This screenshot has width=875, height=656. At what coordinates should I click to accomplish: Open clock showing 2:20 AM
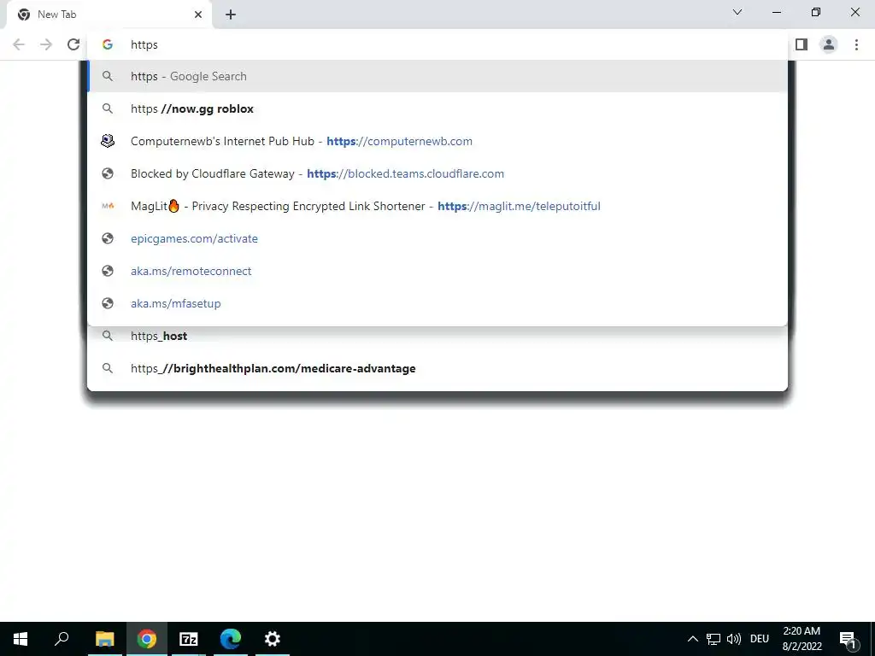[x=802, y=639]
